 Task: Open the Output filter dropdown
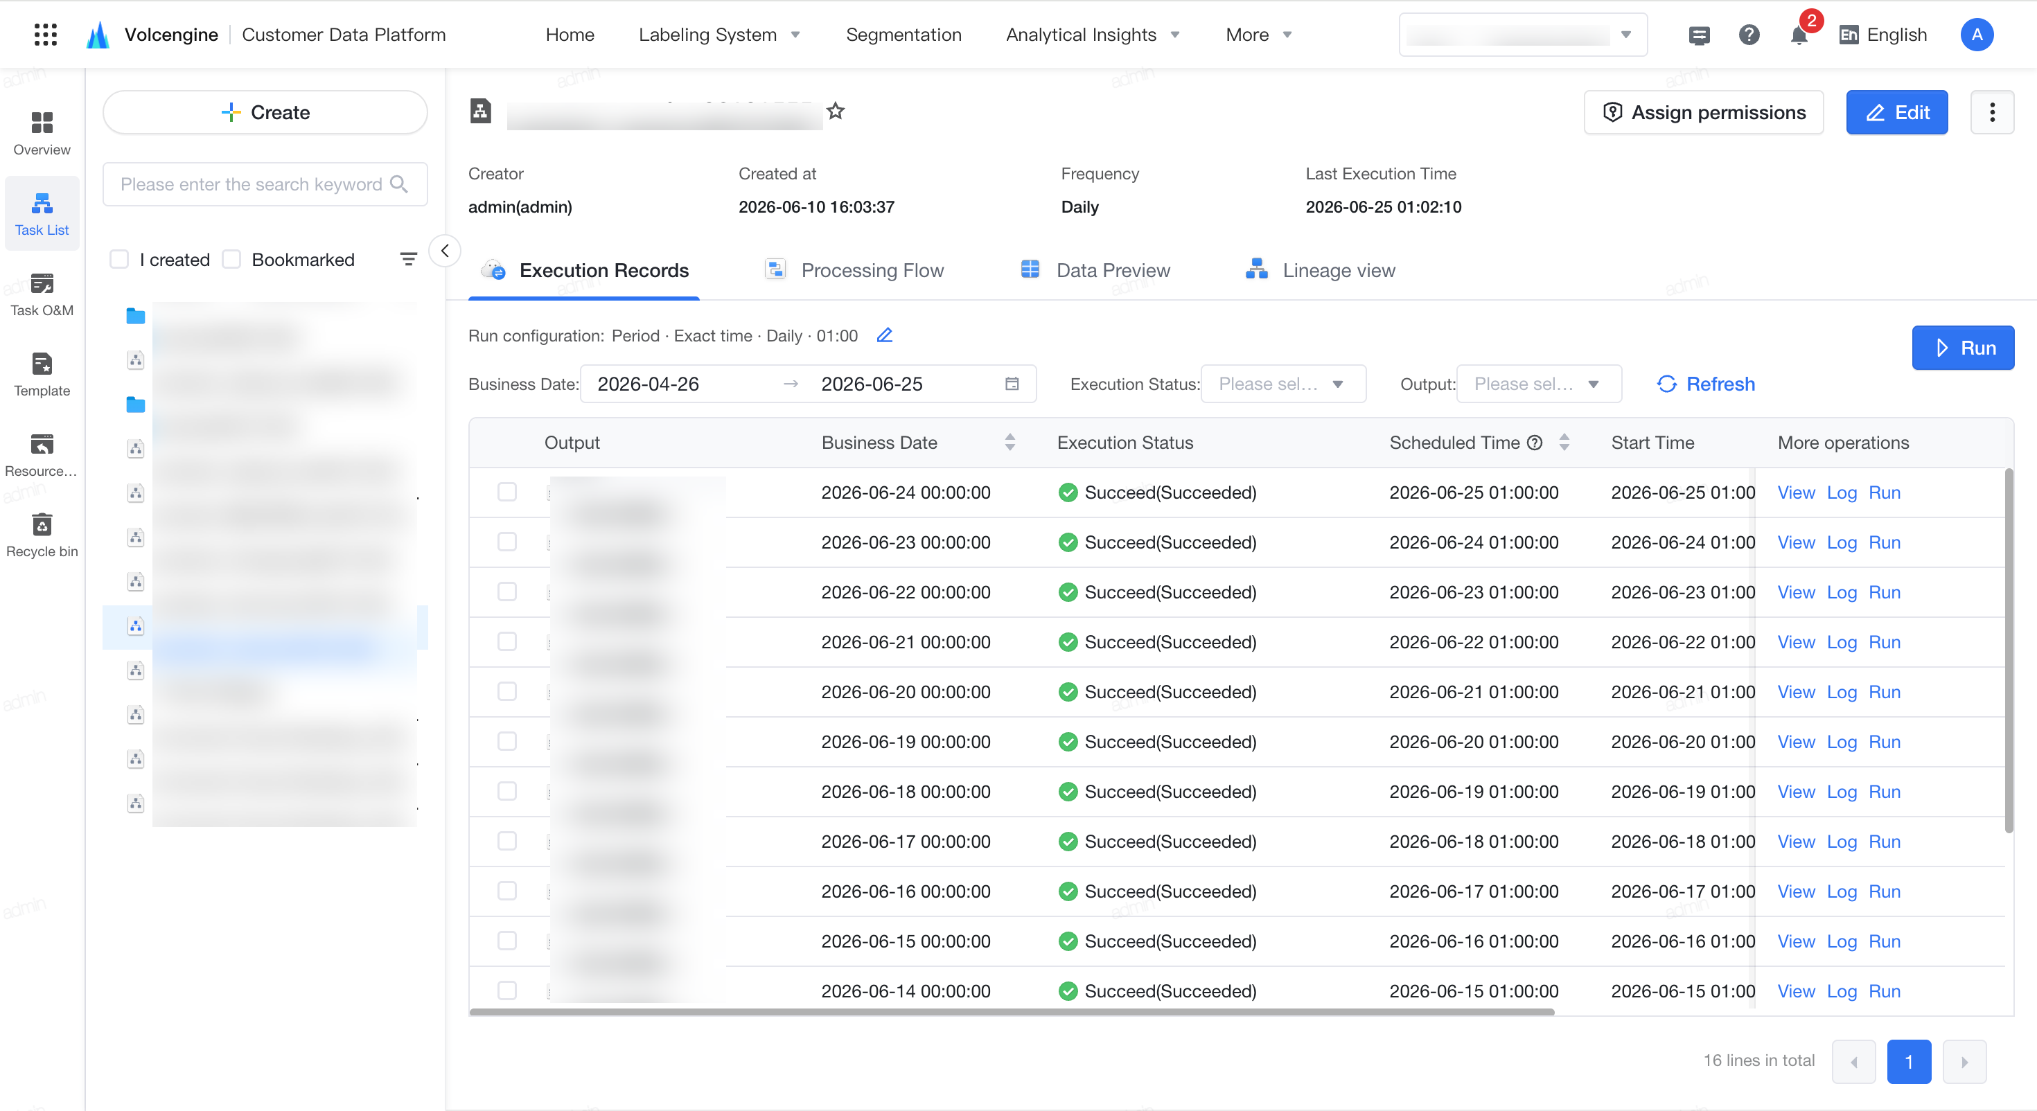click(x=1538, y=384)
